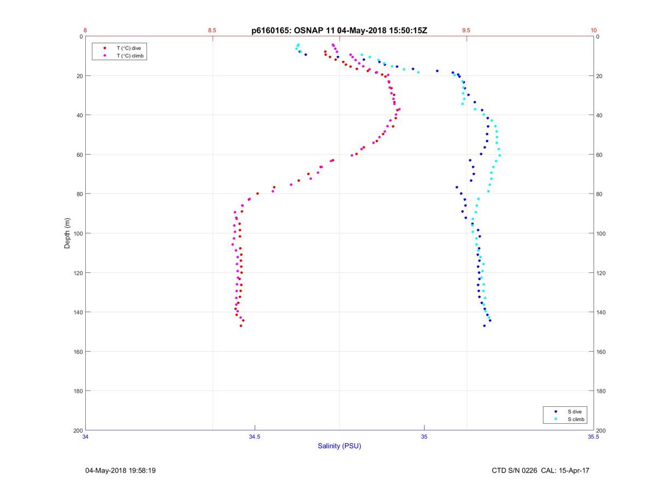Click the left depth axis tick "200"

(78, 430)
